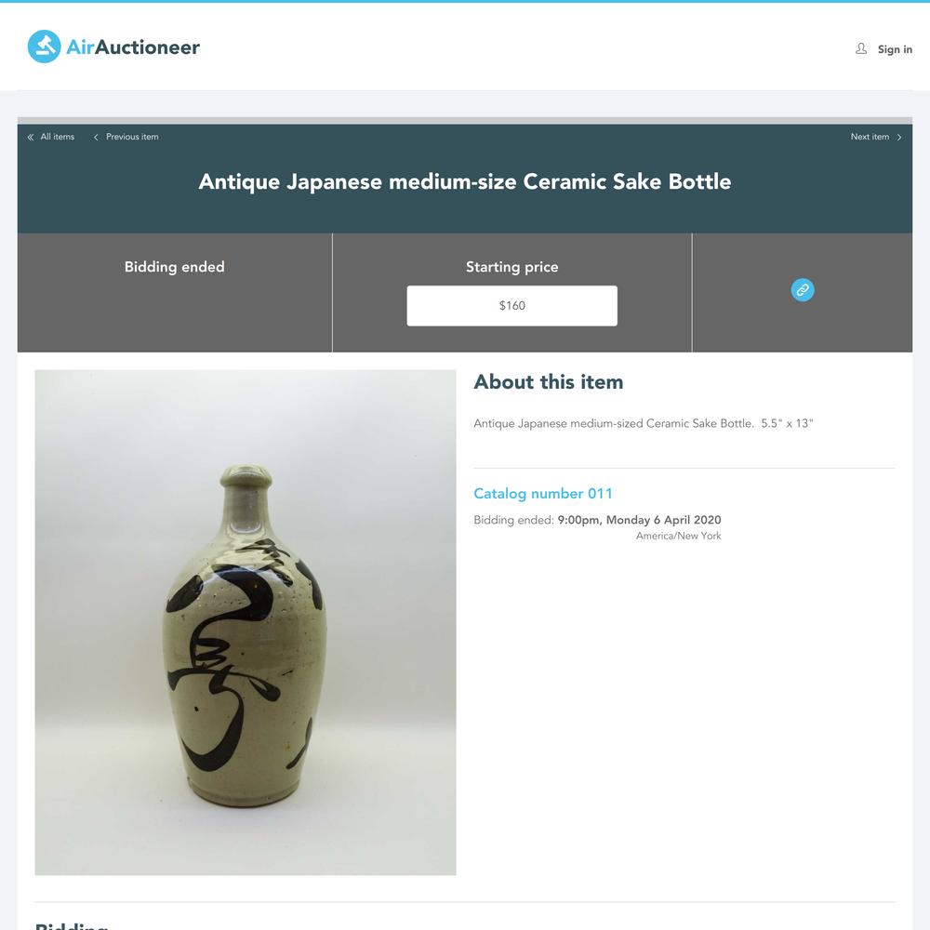
Task: Click the Starting price label
Action: 511,267
